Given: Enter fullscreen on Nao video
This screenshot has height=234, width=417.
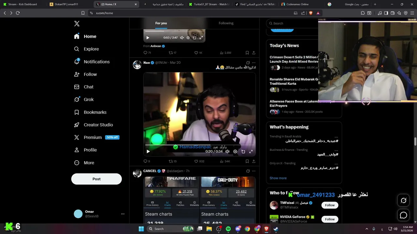Looking at the screenshot, I should click(x=251, y=151).
